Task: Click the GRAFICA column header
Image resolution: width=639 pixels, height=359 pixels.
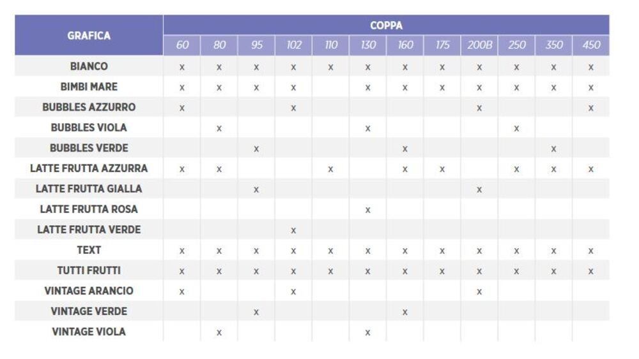Action: pos(89,36)
